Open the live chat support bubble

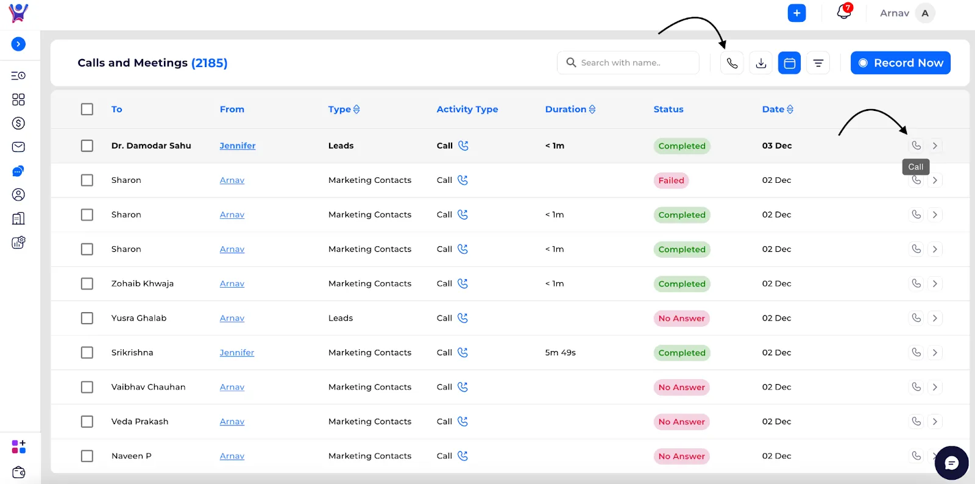(x=951, y=463)
